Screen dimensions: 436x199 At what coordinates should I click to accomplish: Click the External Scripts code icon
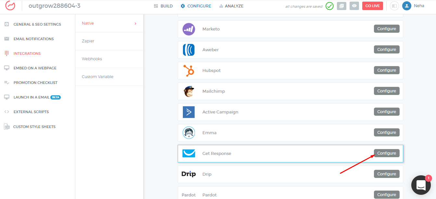point(6,112)
